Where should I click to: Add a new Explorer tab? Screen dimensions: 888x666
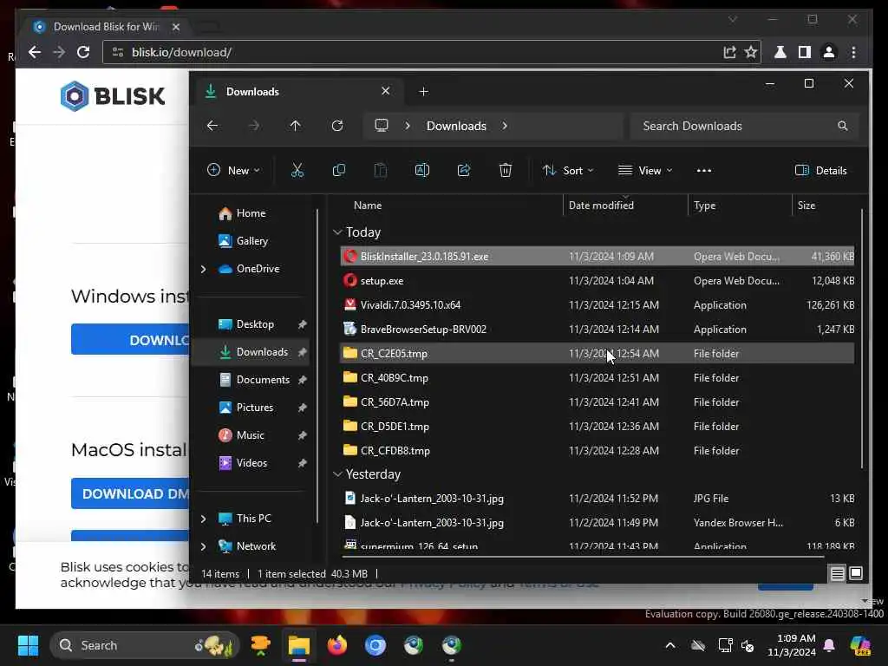(423, 92)
